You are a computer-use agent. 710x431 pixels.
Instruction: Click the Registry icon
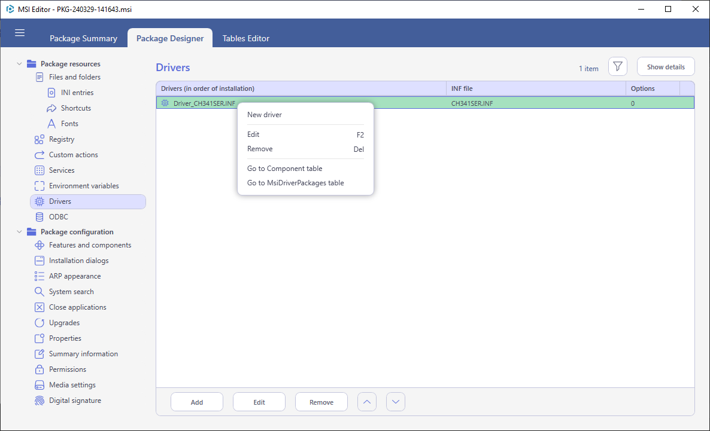(x=40, y=139)
